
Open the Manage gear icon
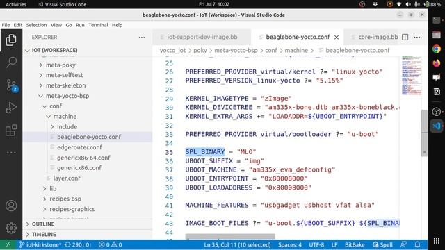(x=11, y=228)
